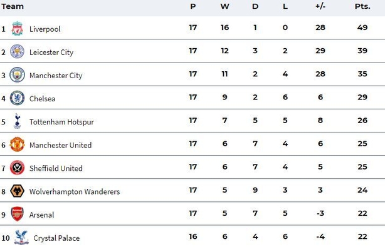Open the Crystal Palace team name
Screen dimensions: 385x247
[56, 238]
